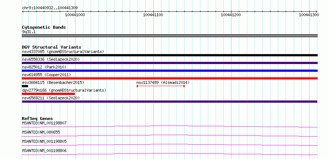328x159 pixels.
Task: Click the Cytogenetic Bands track heading
Action: click(44, 27)
